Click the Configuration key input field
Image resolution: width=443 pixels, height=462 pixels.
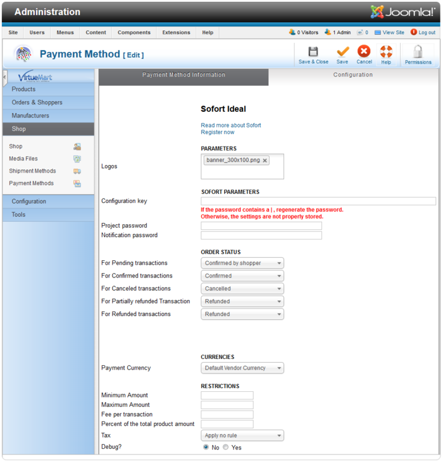click(x=318, y=201)
